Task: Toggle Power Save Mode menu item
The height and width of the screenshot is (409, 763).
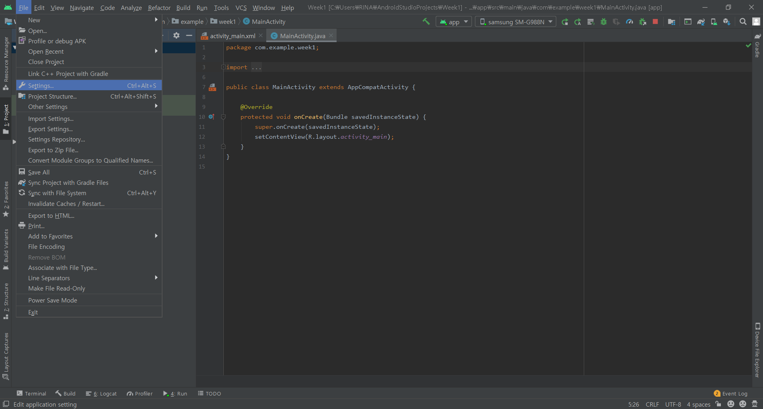Action: pyautogui.click(x=89, y=300)
